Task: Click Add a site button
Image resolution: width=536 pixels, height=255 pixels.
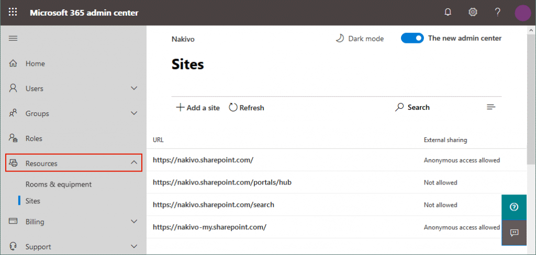Action: 197,108
